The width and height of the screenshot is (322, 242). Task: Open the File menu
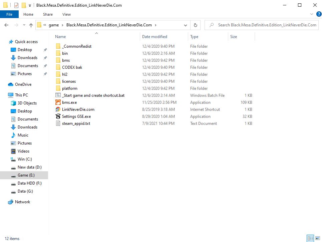click(9, 14)
